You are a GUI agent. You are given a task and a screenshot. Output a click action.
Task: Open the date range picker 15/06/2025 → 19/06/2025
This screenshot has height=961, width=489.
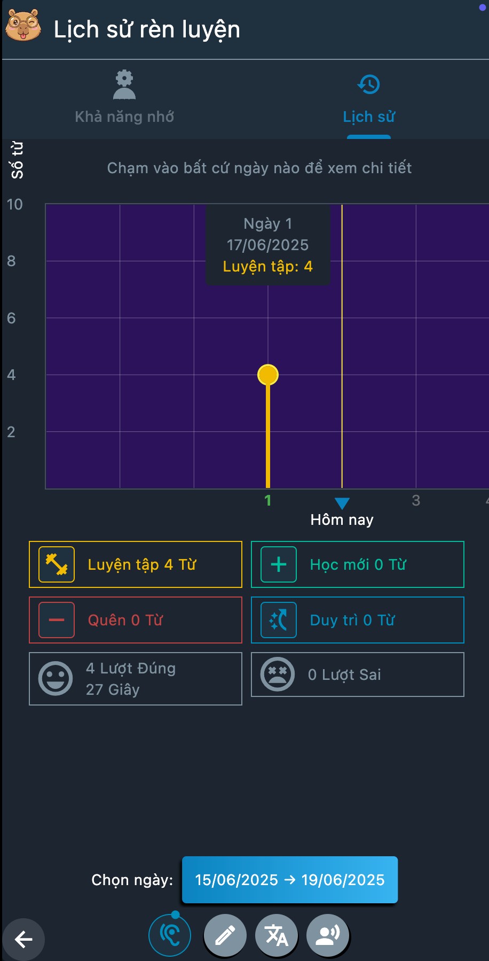click(x=290, y=880)
